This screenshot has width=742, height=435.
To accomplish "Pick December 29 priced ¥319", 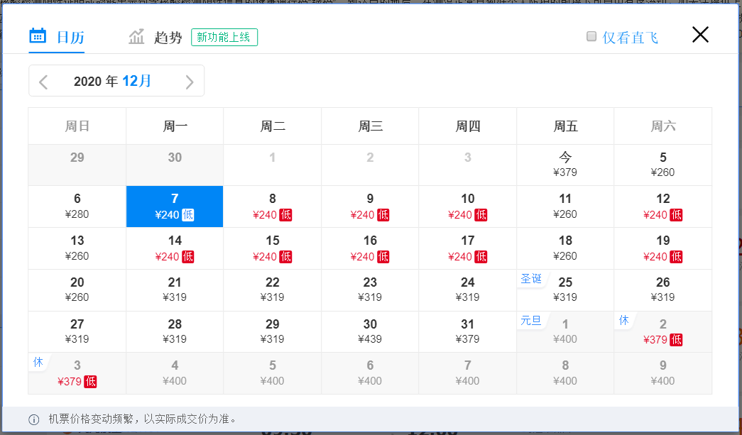I will click(x=273, y=331).
